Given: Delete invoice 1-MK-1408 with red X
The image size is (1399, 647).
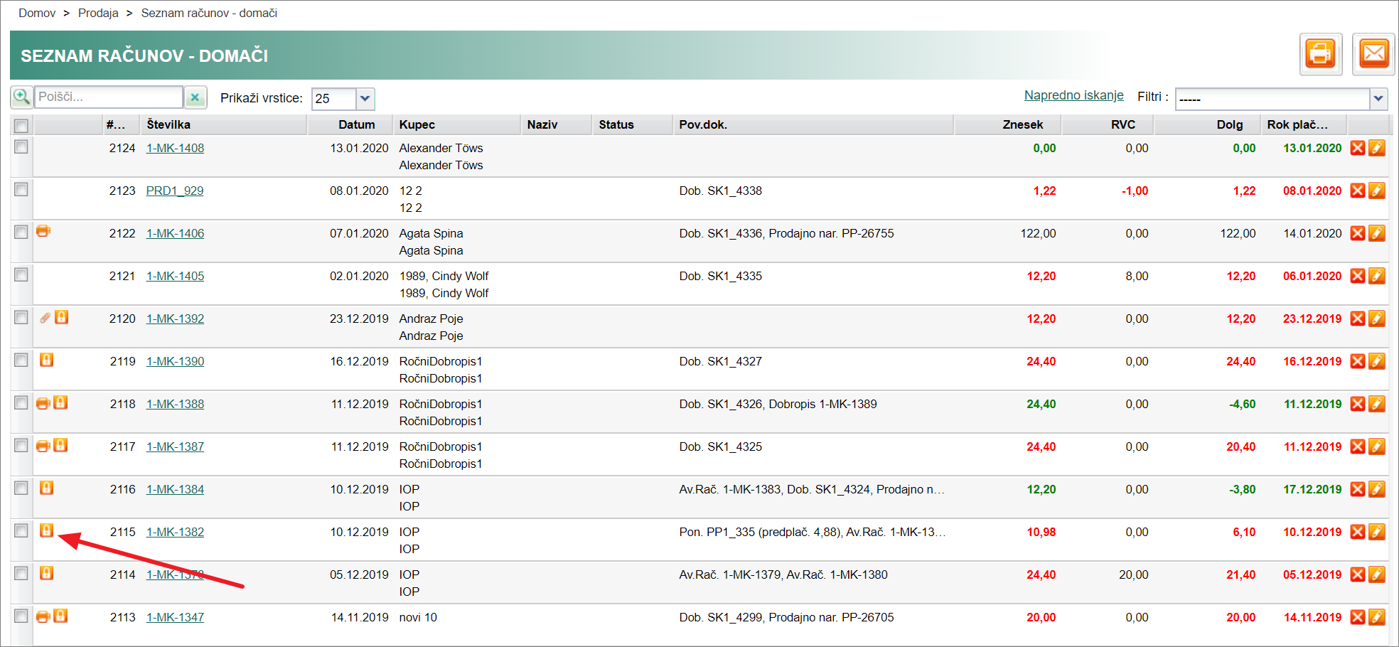Looking at the screenshot, I should tap(1358, 148).
